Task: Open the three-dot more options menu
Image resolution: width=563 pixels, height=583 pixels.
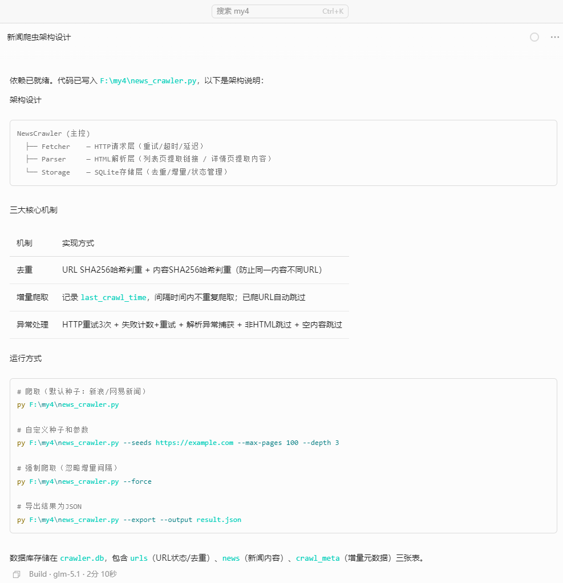Action: [554, 37]
